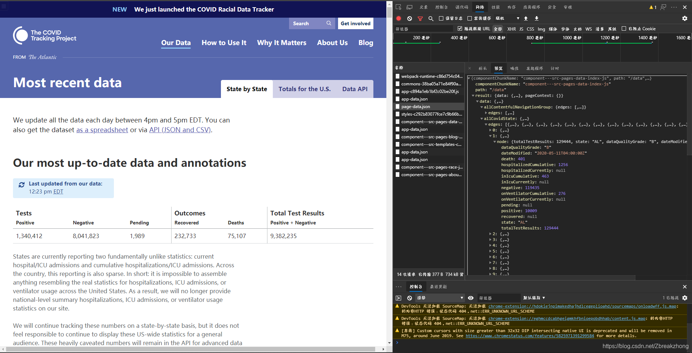Toggle the device emulation toolbar icon
Screen dimensions: 692x353
click(x=409, y=7)
